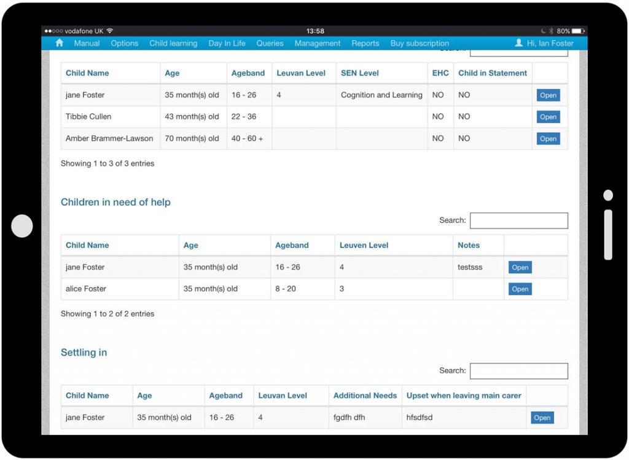The image size is (629, 460).
Task: Tap the Wi-Fi status icon
Action: [x=110, y=31]
